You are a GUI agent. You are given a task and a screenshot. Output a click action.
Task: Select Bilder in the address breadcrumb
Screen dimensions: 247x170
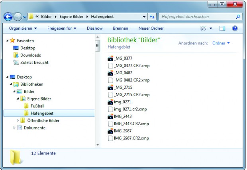click(46, 17)
